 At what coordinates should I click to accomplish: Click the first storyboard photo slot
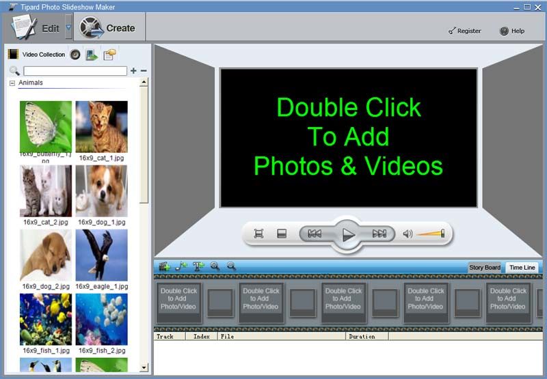pyautogui.click(x=179, y=303)
